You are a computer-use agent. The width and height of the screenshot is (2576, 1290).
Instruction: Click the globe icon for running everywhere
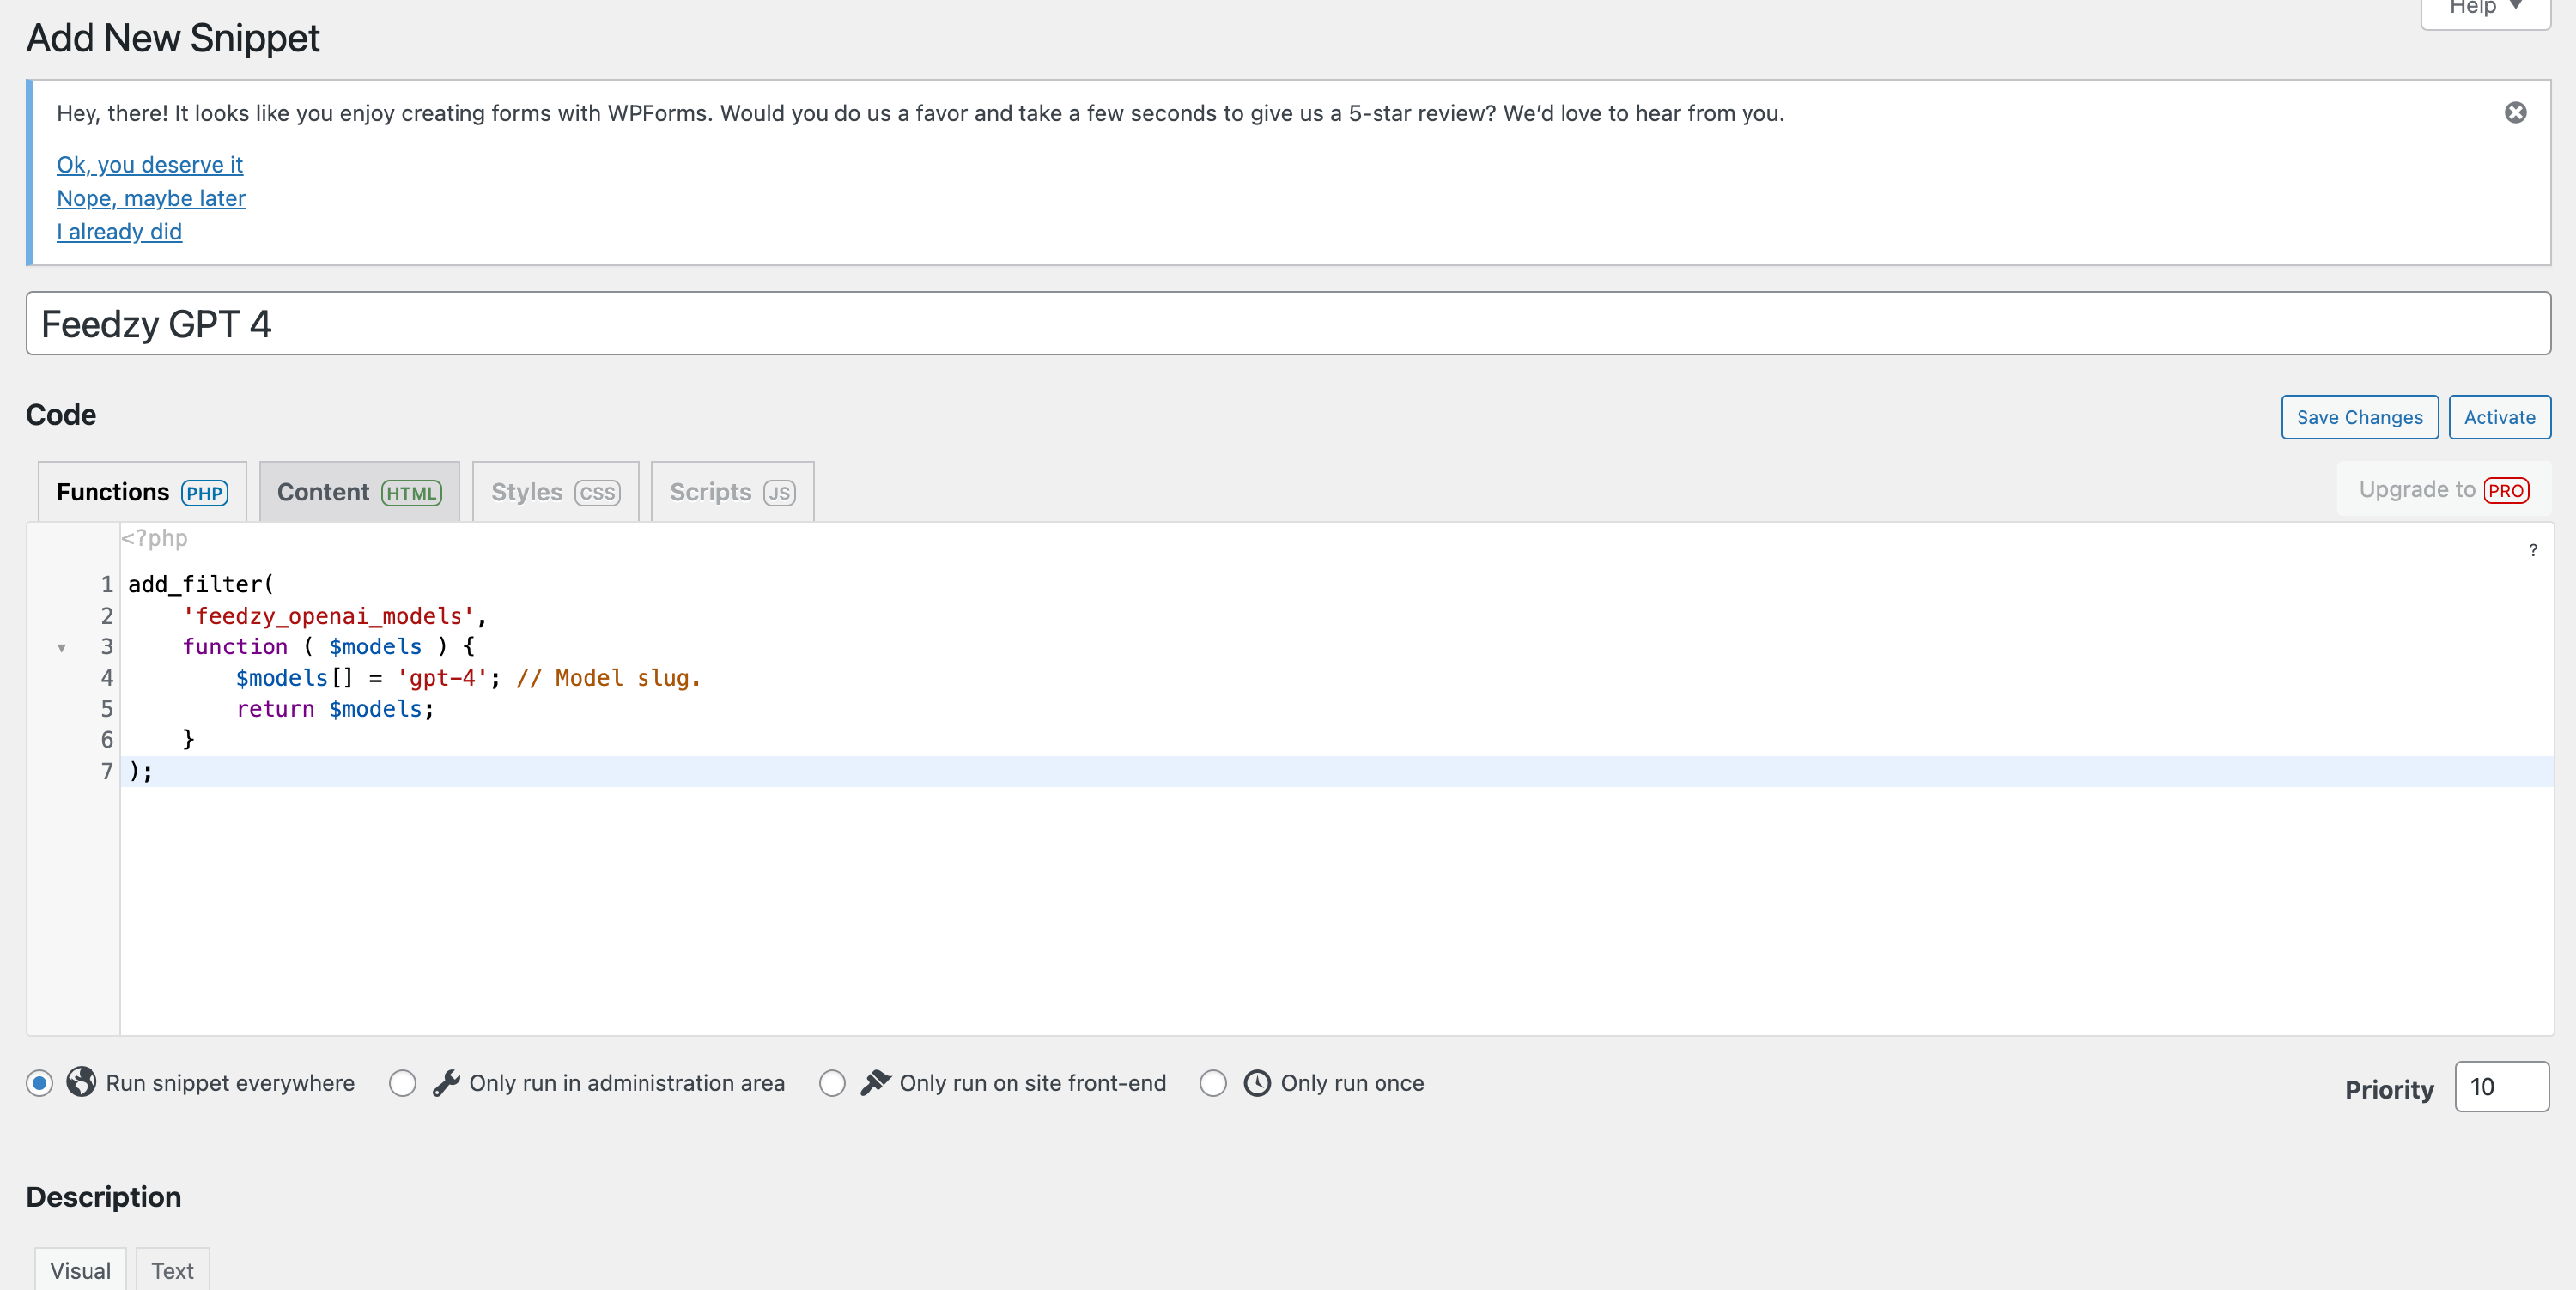[81, 1082]
